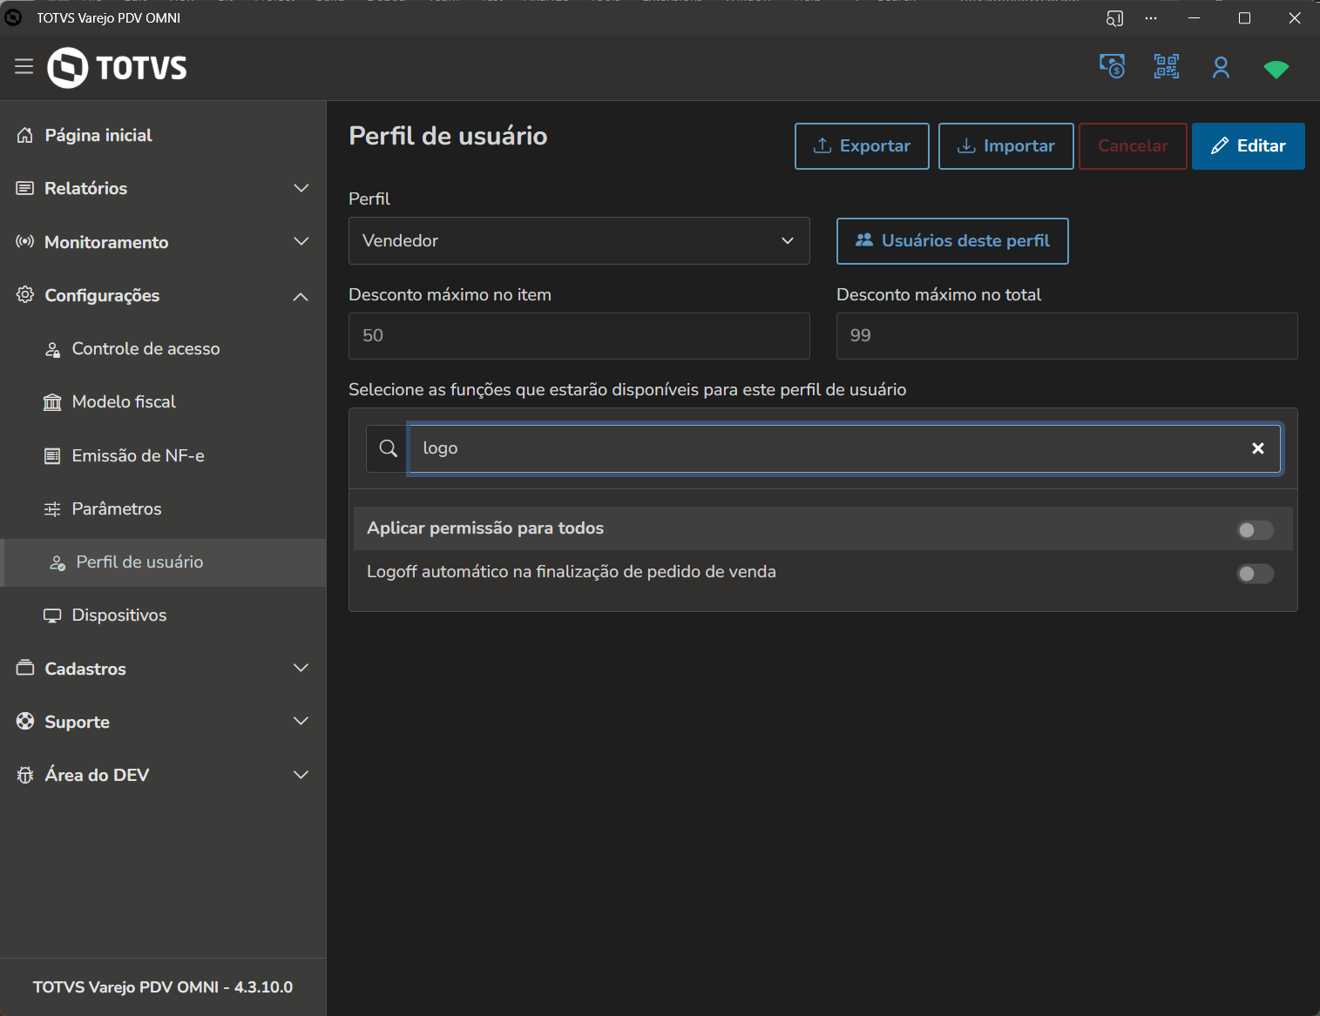Click the Suporte lifebuoy icon
This screenshot has width=1320, height=1016.
pos(25,721)
